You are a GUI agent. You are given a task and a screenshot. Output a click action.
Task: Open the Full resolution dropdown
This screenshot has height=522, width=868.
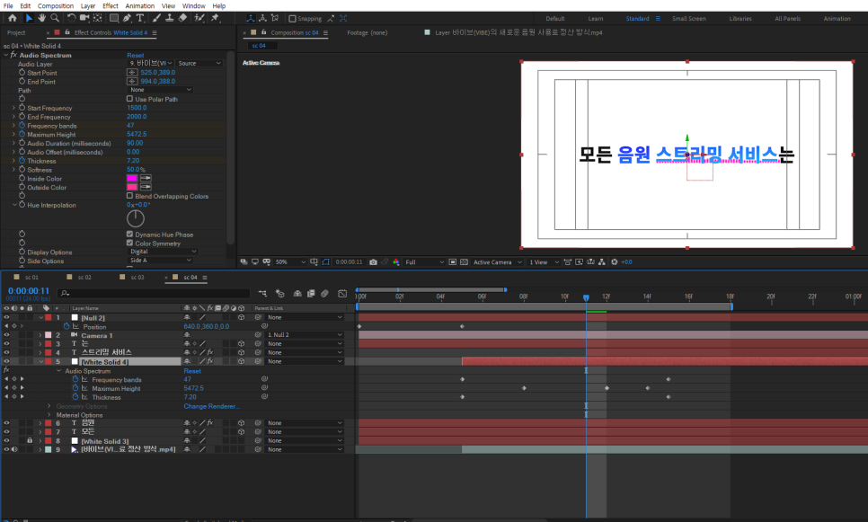click(424, 261)
